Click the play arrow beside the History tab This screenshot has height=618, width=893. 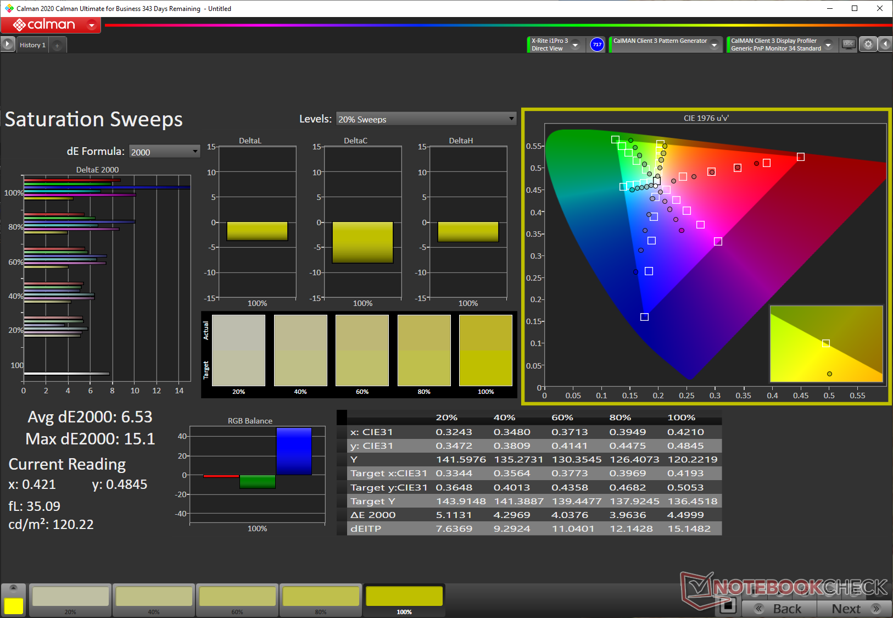pos(8,44)
